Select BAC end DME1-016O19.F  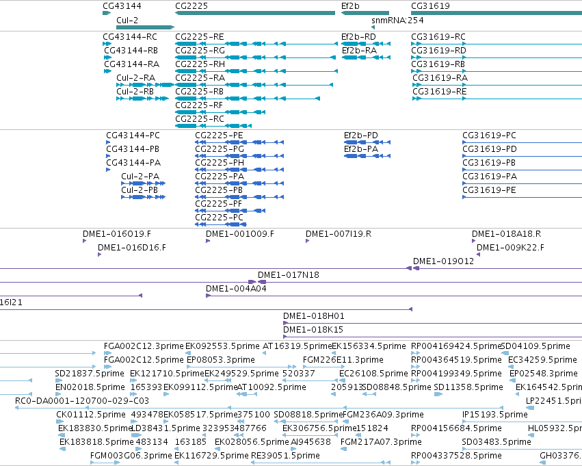tap(85, 241)
